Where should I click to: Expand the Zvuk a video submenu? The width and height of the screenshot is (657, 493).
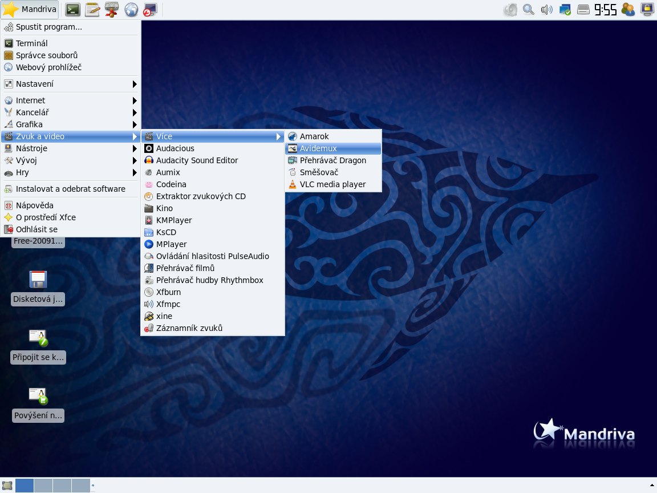[70, 136]
